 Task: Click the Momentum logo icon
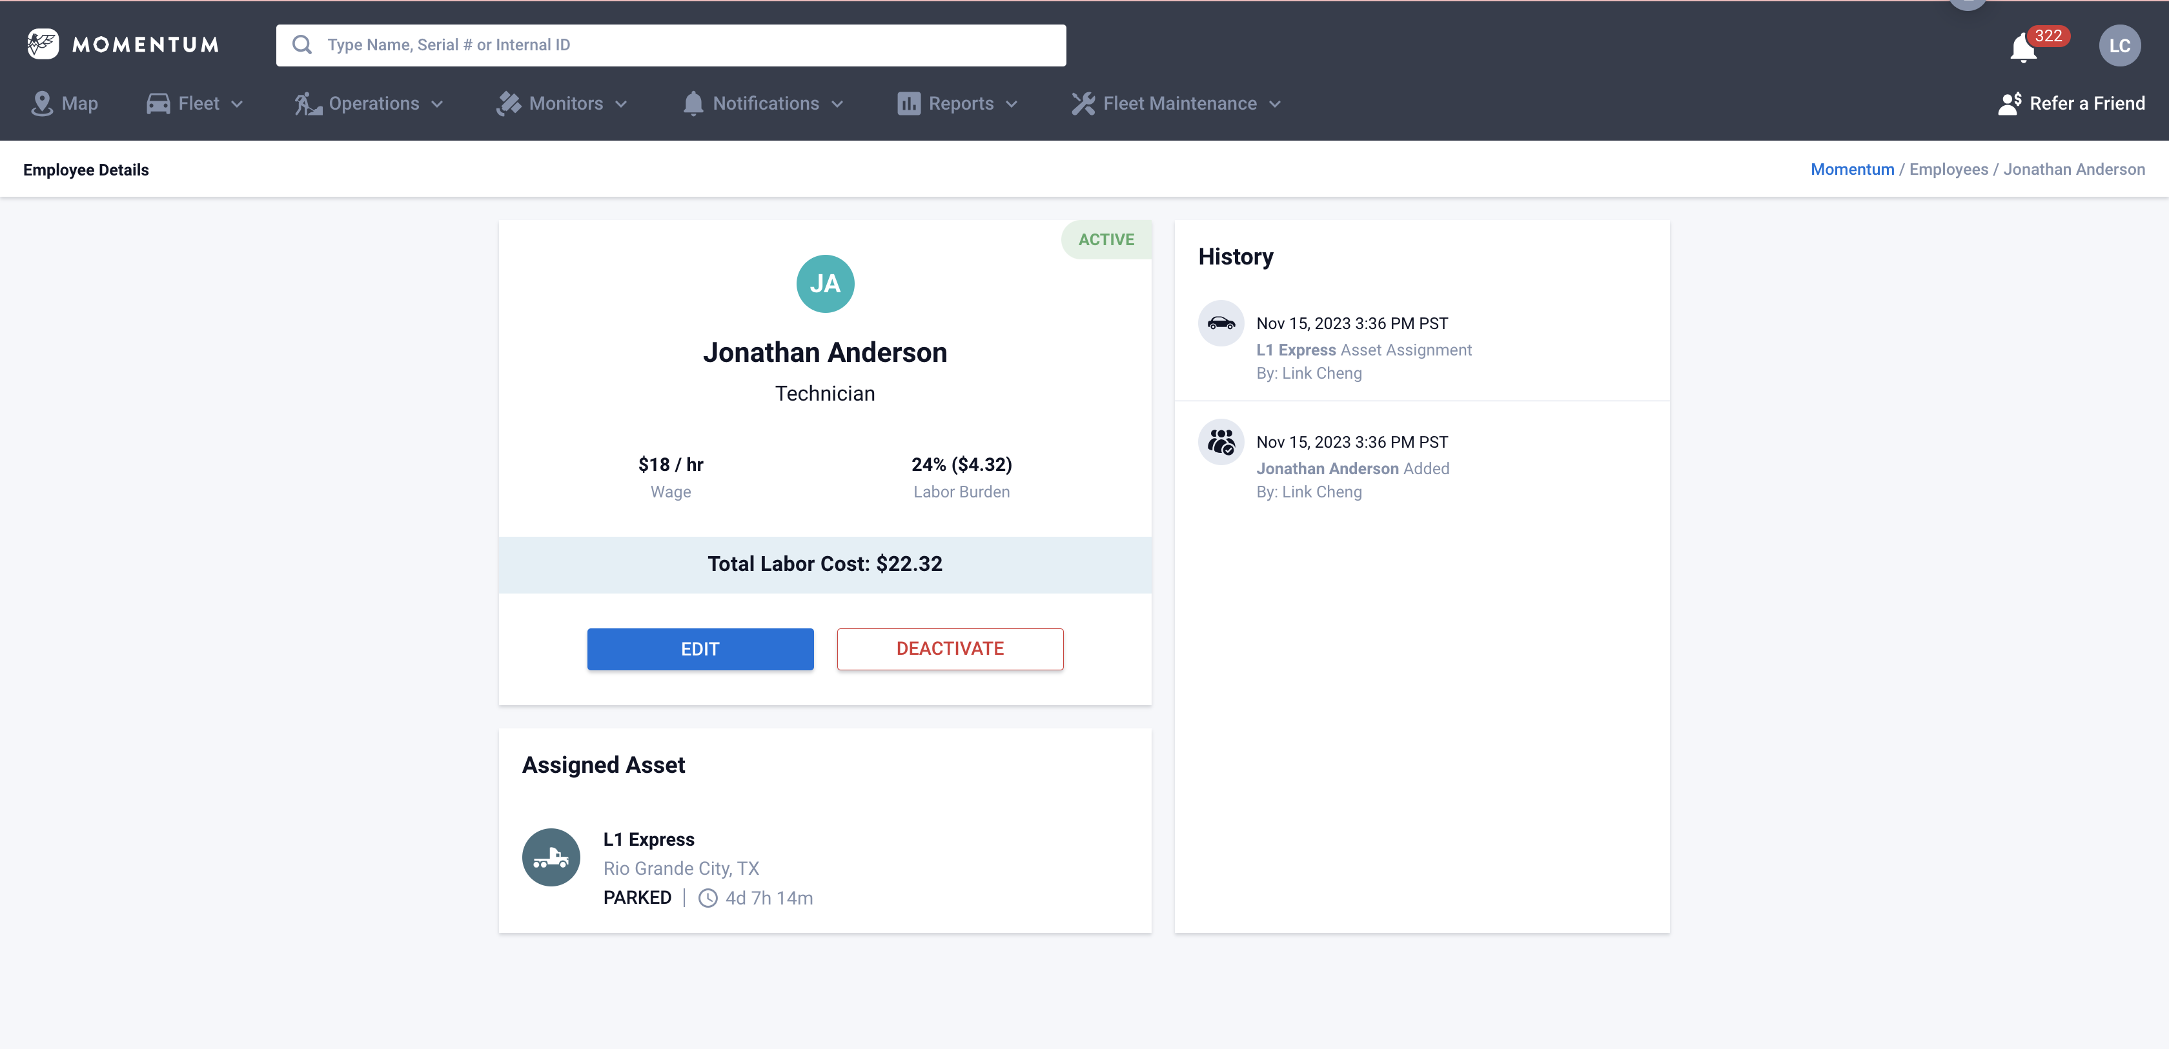[42, 44]
